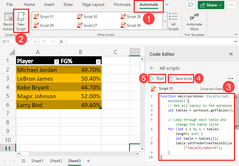The width and height of the screenshot is (239, 166).
Task: Open all sheets list icon
Action: (24, 161)
